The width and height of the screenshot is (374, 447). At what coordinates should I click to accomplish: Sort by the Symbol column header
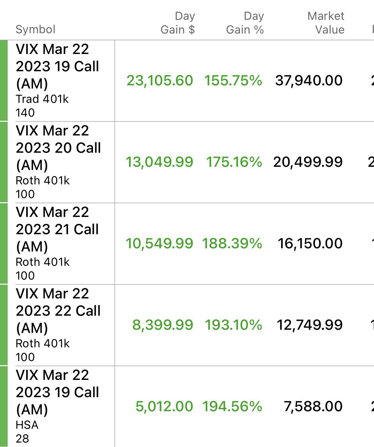[35, 29]
